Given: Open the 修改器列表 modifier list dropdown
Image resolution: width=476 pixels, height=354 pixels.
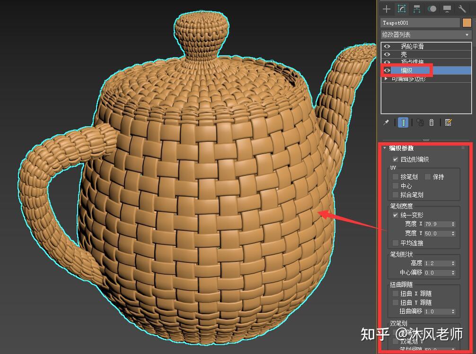Looking at the screenshot, I should pos(426,35).
